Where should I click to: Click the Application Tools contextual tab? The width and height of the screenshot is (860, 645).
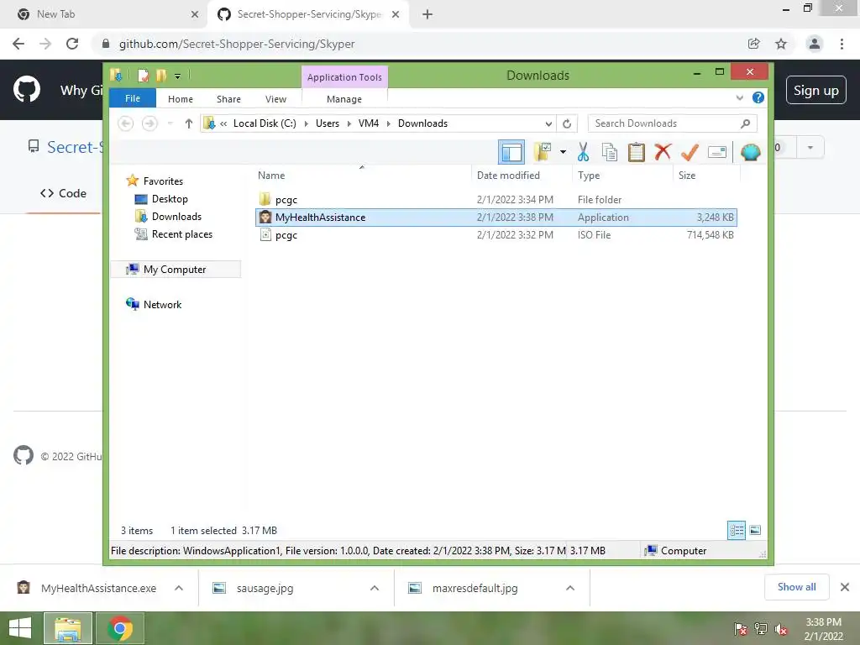[344, 77]
